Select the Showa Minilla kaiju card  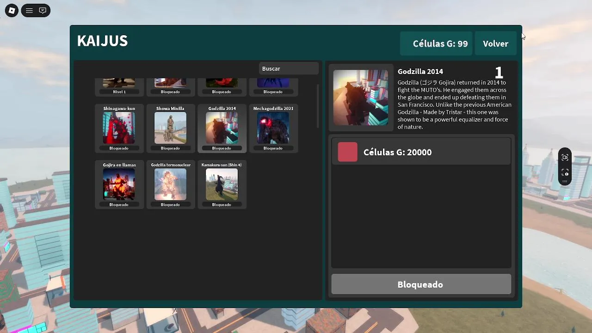coord(170,128)
